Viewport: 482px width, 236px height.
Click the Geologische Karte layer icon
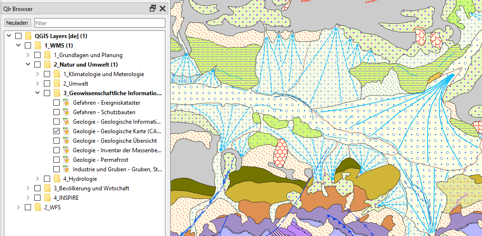pyautogui.click(x=66, y=131)
